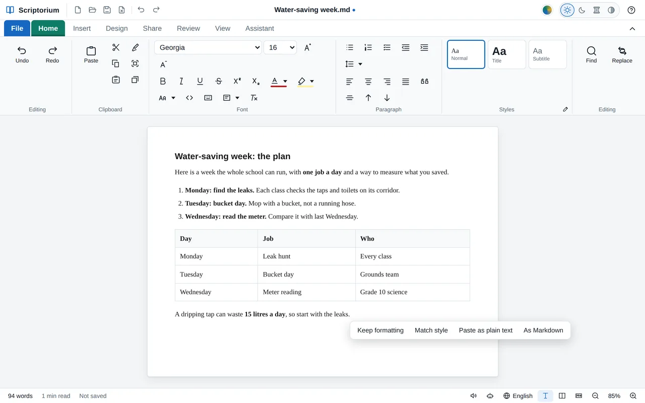Open the Review tab
Viewport: 645px width, 403px height.
(x=188, y=28)
